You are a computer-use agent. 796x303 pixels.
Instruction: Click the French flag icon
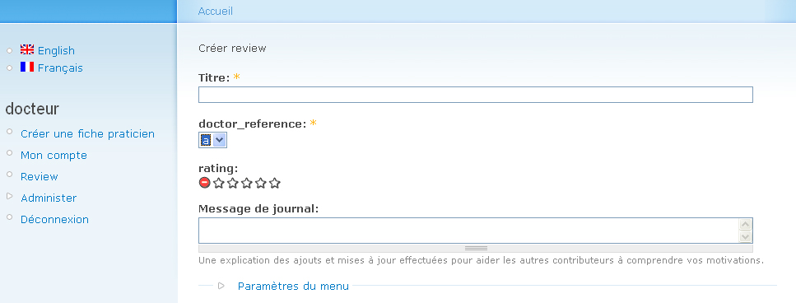point(27,67)
